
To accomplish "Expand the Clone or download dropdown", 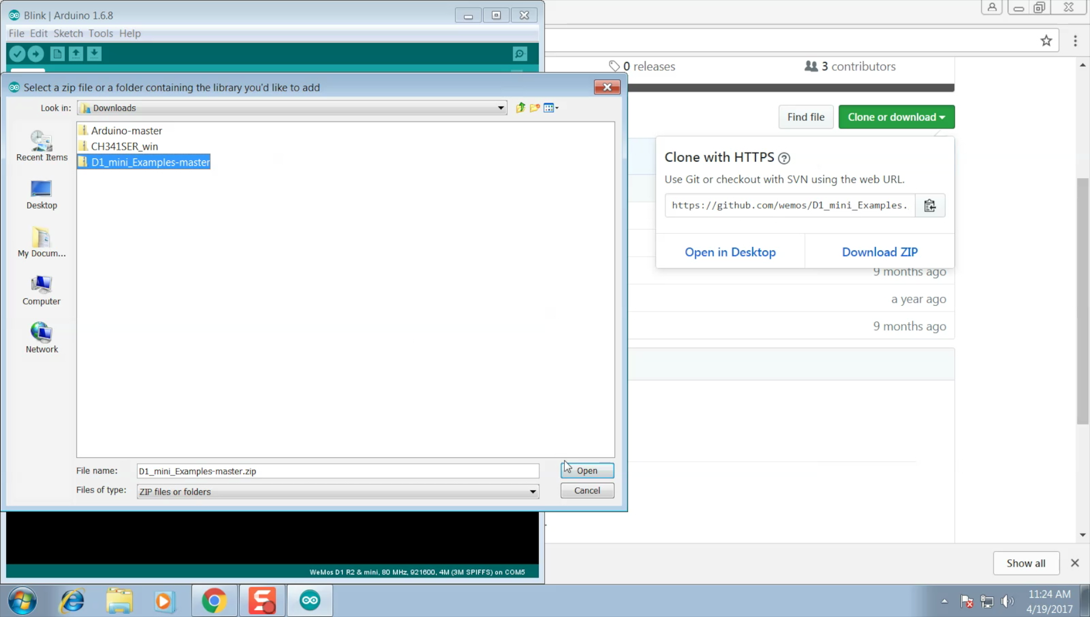I will (x=896, y=117).
